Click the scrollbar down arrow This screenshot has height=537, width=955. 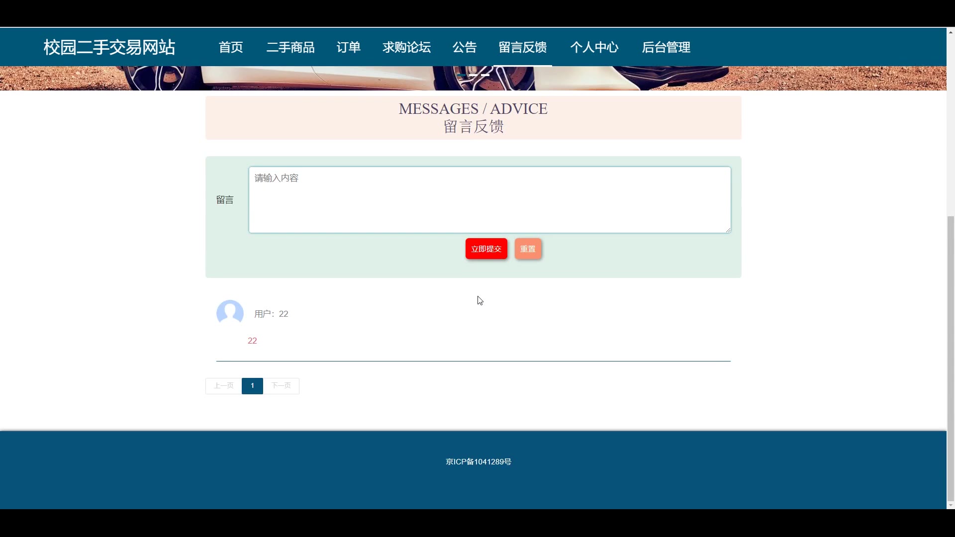point(951,505)
